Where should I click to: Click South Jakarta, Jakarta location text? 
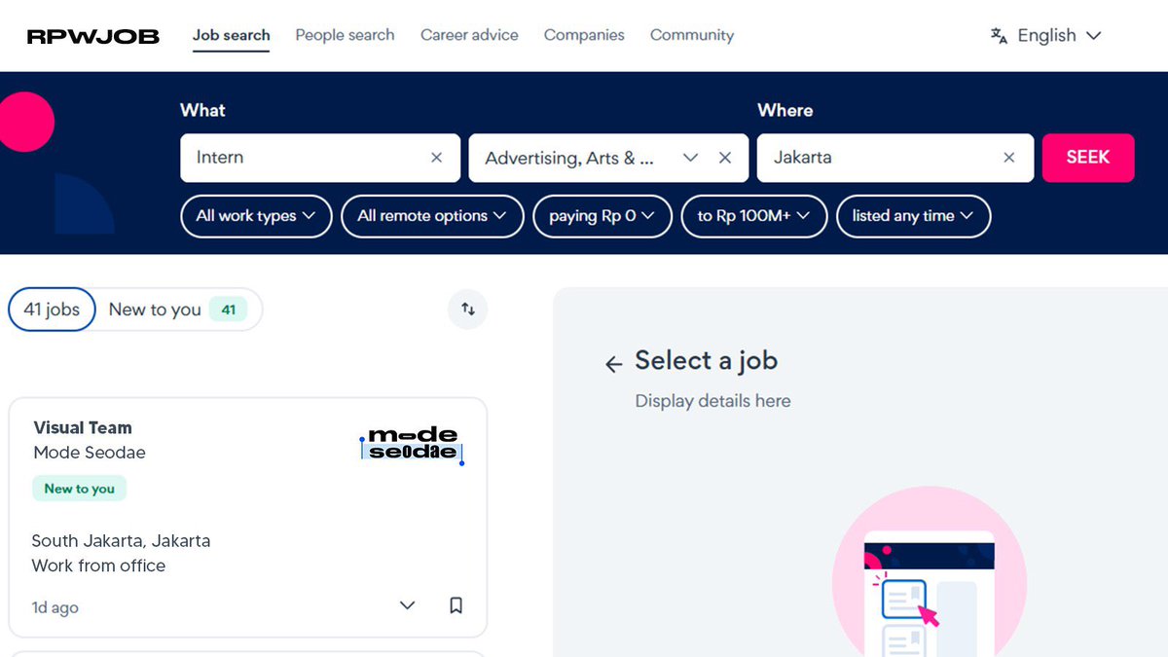click(x=121, y=541)
